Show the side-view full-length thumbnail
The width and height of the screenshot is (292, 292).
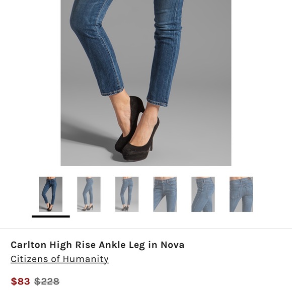pos(89,194)
